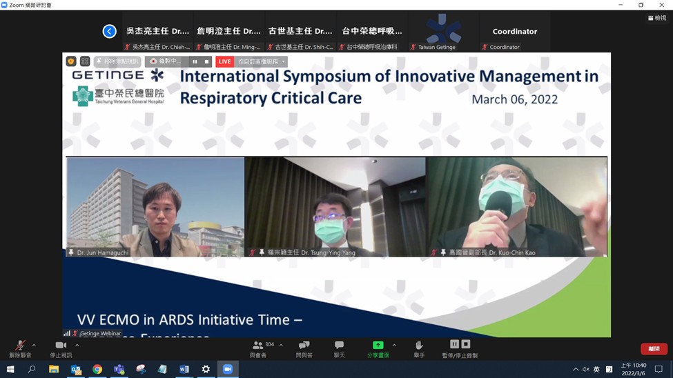Open Outlook from the taskbar
673x378 pixels.
point(76,369)
